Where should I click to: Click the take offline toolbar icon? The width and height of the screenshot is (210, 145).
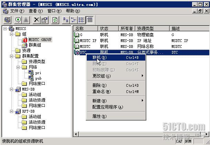click(x=26, y=20)
